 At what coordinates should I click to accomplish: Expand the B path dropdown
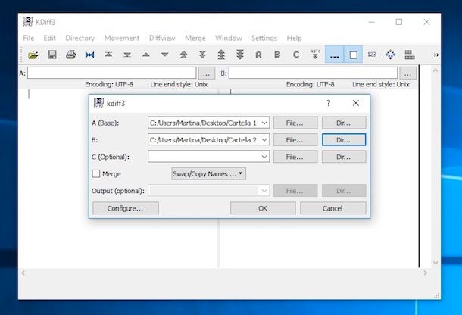pyautogui.click(x=264, y=139)
